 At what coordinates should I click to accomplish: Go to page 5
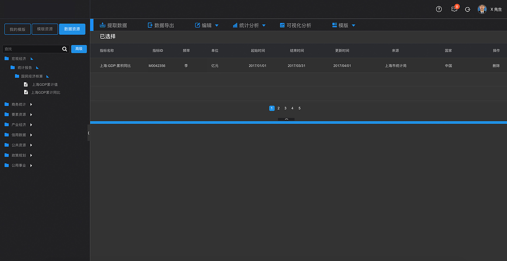[x=299, y=108]
